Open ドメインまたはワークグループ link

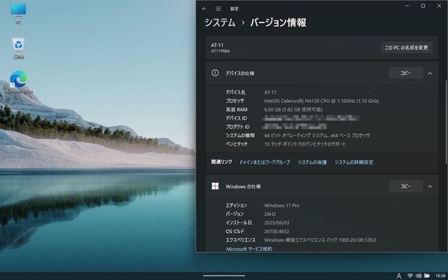[265, 162]
